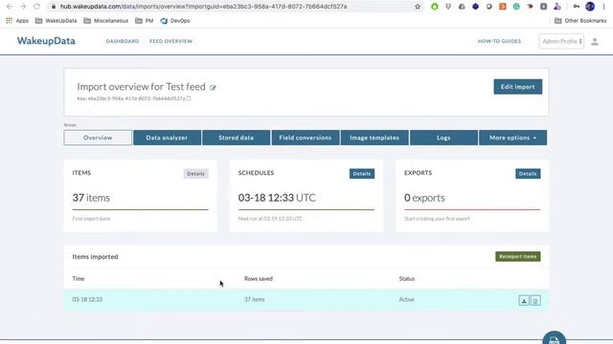
Task: Click the download icon in the 03-18 12:33 row
Action: point(524,300)
